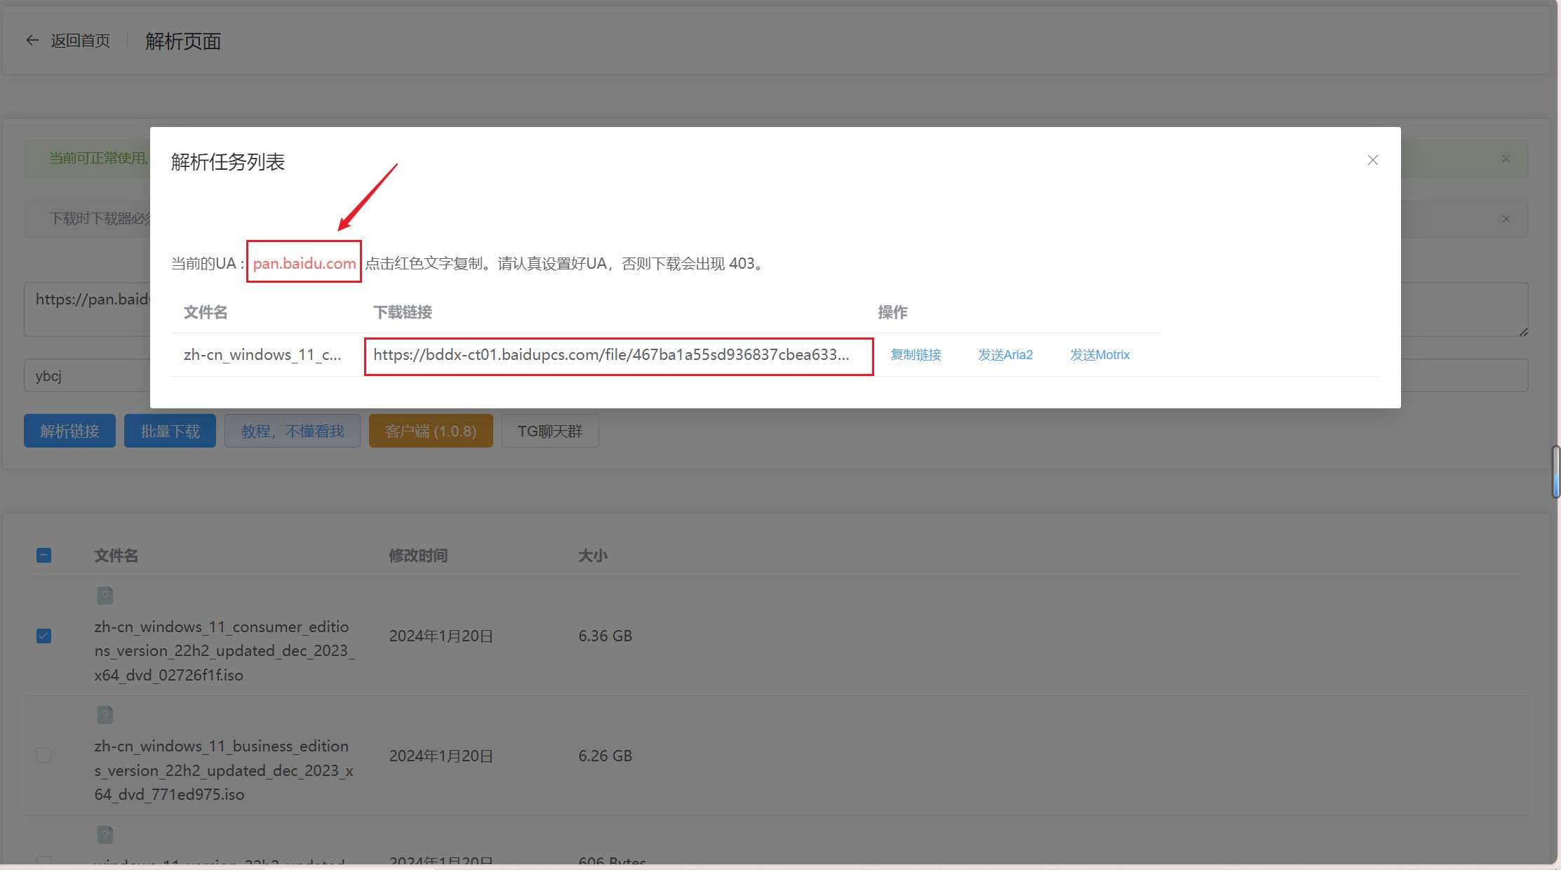Viewport: 1561px width, 870px height.
Task: Open the 教程，不懂看我 tutorial button
Action: click(293, 431)
